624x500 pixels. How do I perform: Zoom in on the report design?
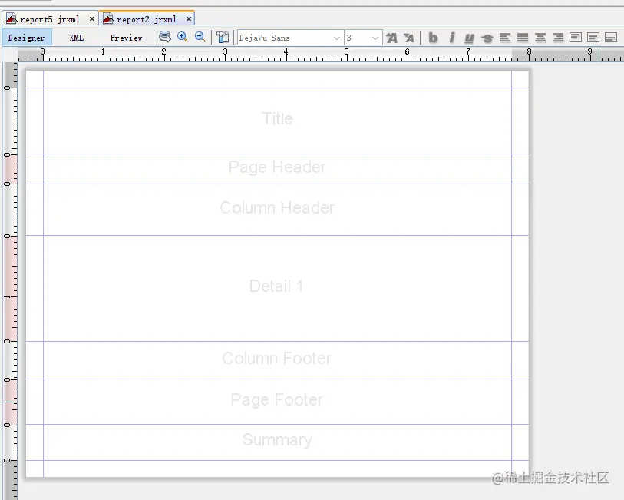pos(183,36)
